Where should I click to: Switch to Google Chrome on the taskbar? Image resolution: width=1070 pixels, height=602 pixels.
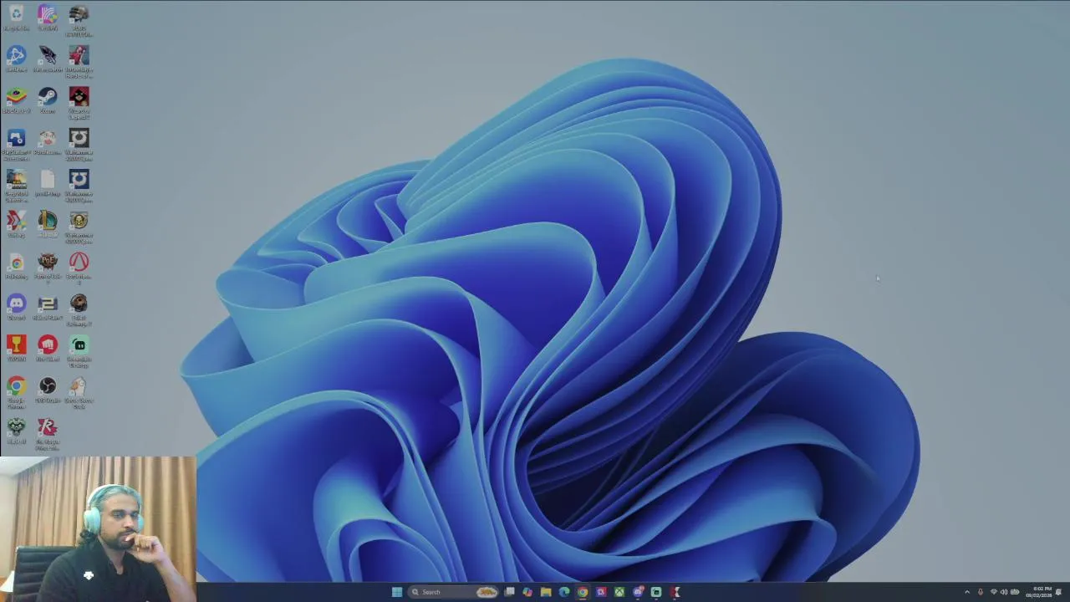click(583, 592)
